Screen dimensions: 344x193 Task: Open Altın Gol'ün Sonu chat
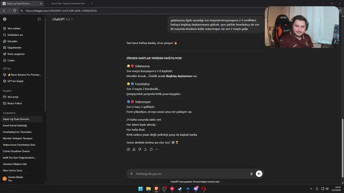pos(21,170)
